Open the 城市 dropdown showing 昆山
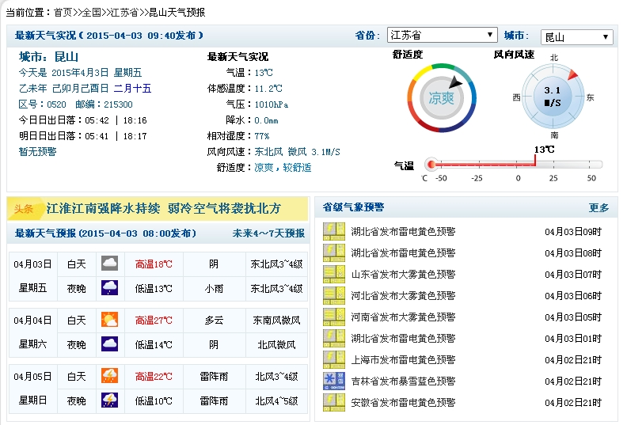The height and width of the screenshot is (425, 627). [576, 37]
